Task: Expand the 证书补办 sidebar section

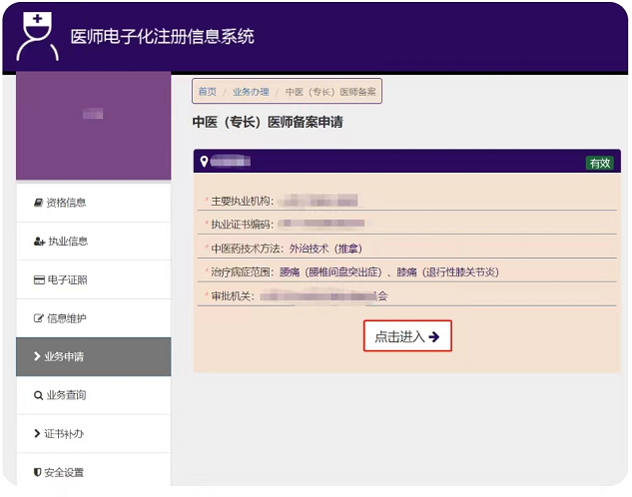Action: pos(93,434)
